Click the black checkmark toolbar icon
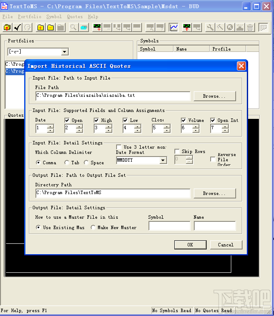 pyautogui.click(x=17, y=27)
